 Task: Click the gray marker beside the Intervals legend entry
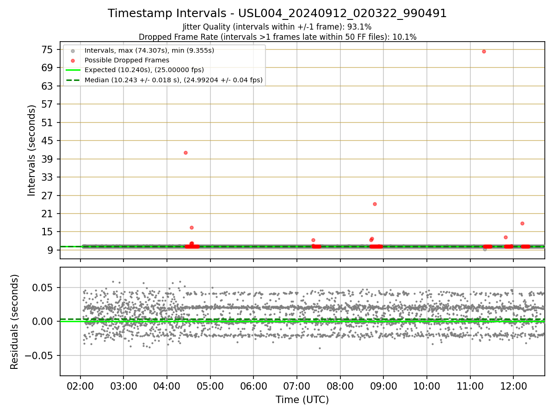pyautogui.click(x=73, y=50)
